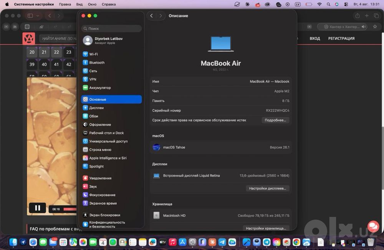This screenshot has width=384, height=250.
Task: Click ВХОД link on anime site
Action: pos(315,38)
